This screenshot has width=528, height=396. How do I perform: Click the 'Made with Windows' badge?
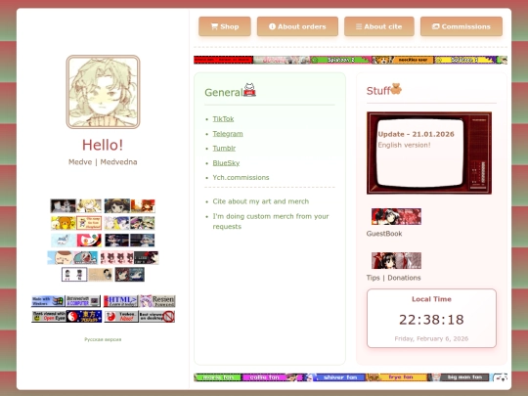48,301
